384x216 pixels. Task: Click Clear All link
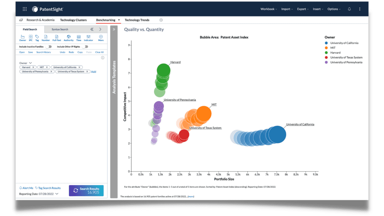coord(99,52)
